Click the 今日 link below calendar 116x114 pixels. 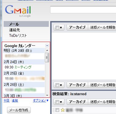pyautogui.click(x=6, y=100)
